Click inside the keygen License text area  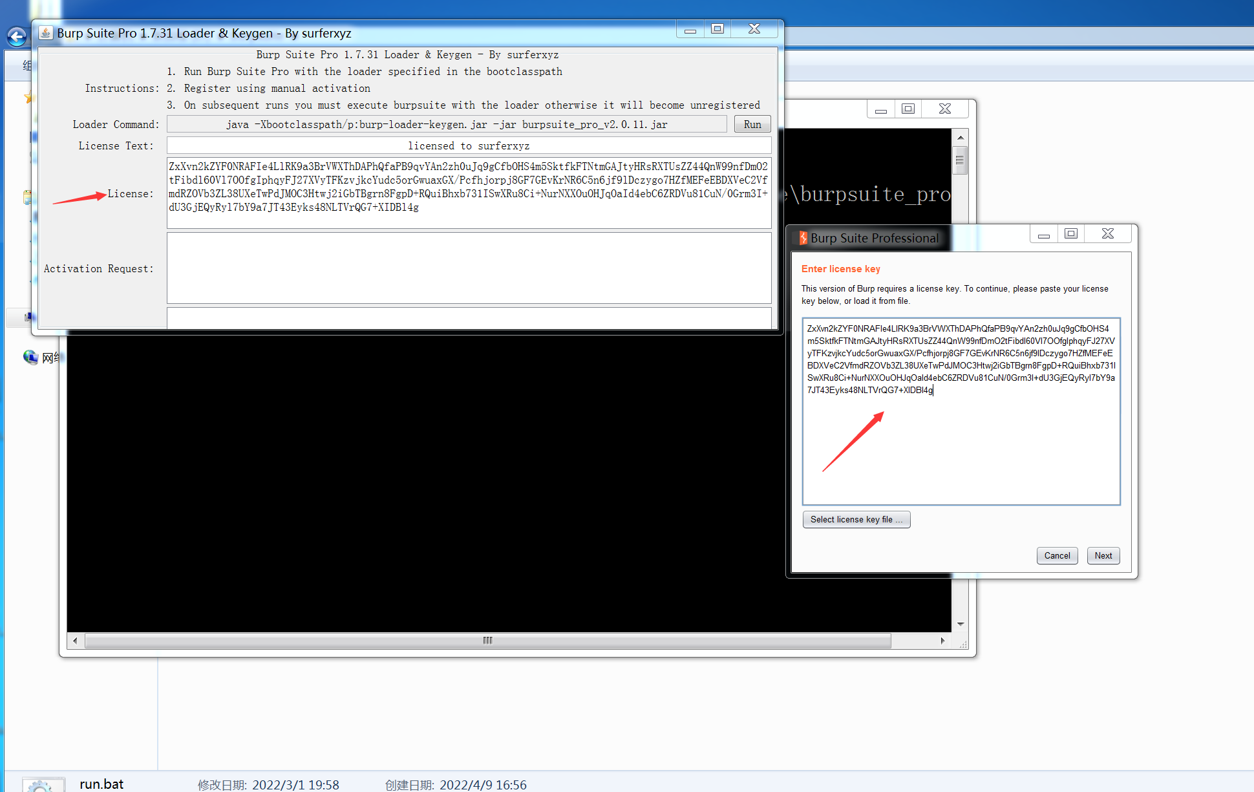(469, 193)
